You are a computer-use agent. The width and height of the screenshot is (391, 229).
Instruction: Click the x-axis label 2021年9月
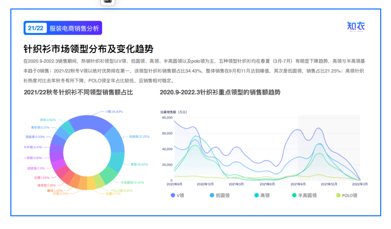pyautogui.click(x=298, y=184)
